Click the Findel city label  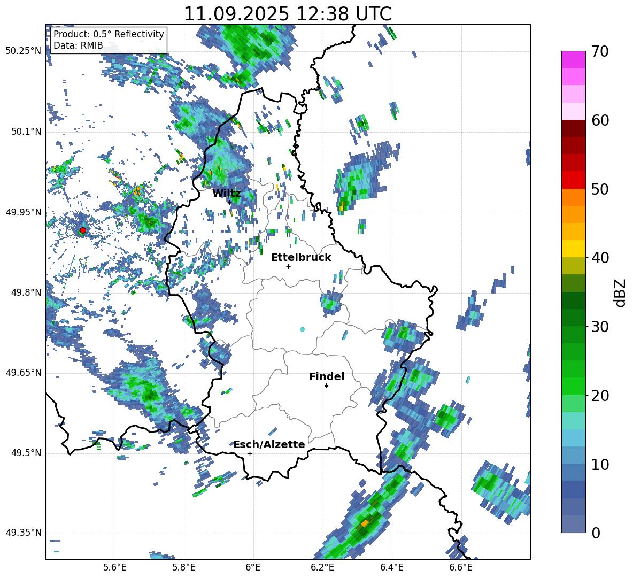pyautogui.click(x=327, y=376)
